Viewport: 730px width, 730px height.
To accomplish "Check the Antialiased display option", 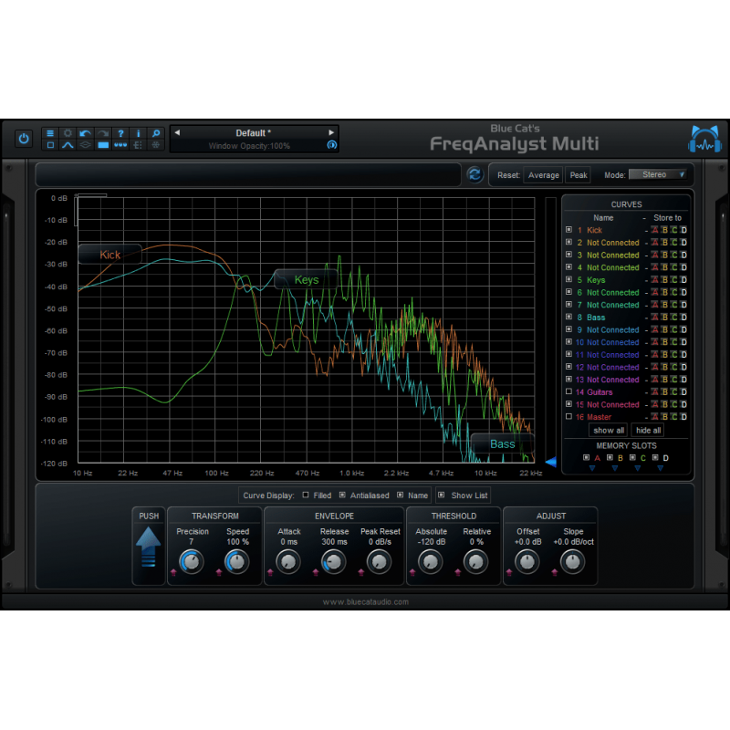I will click(x=342, y=495).
